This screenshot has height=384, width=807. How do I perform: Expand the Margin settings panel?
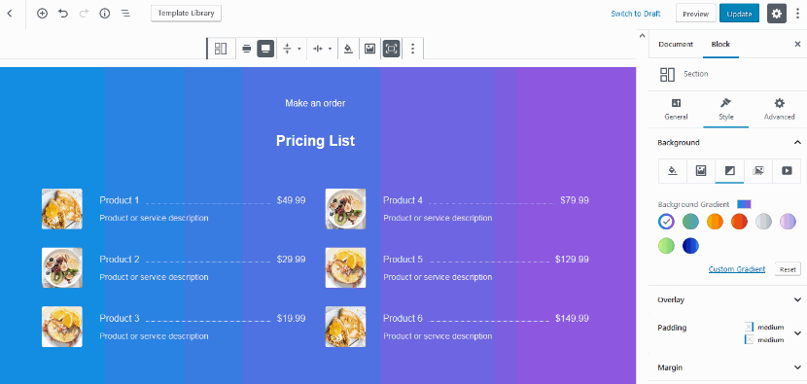729,367
